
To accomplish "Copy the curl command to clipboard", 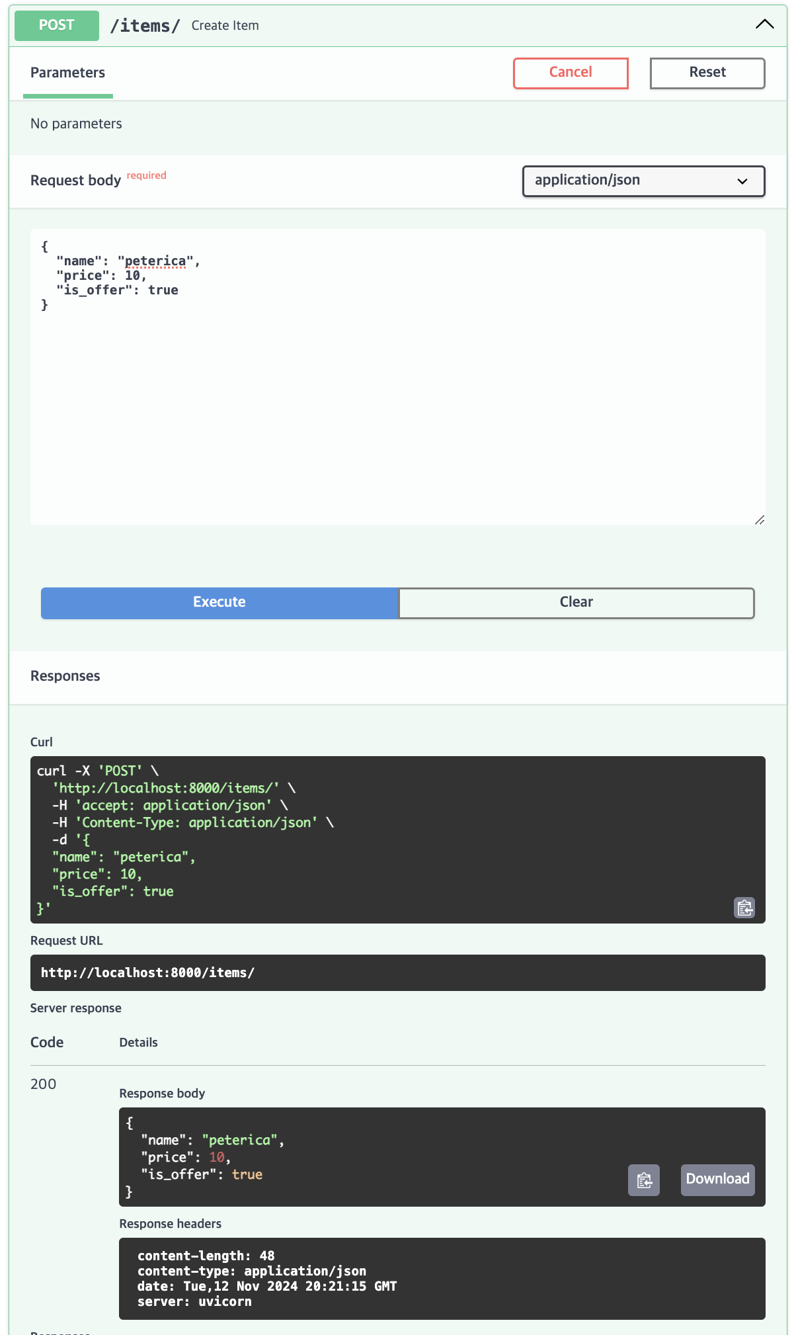I will pos(744,908).
